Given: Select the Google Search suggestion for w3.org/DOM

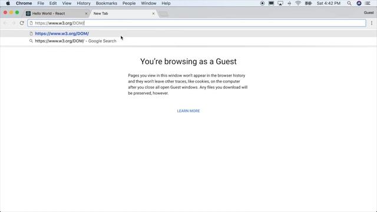Looking at the screenshot, I should point(188,41).
